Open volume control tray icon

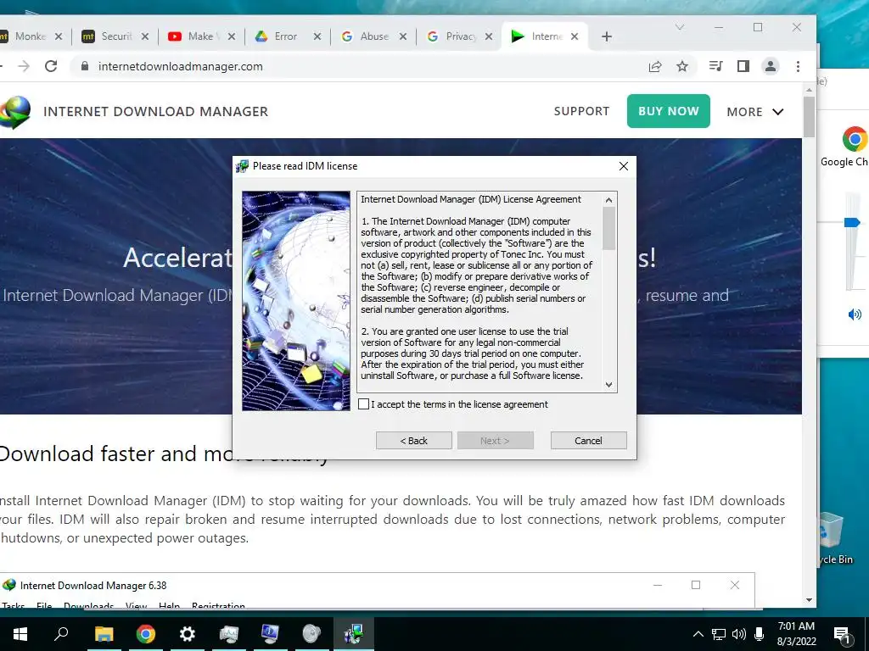click(x=739, y=634)
